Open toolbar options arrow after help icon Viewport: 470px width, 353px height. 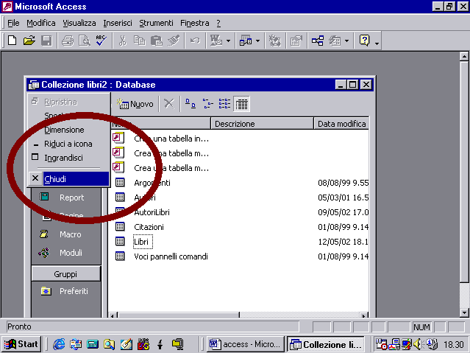tap(377, 44)
